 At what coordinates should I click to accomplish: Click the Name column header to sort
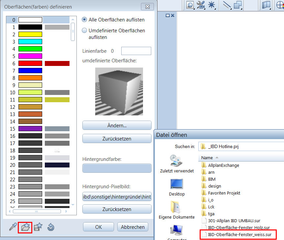(x=207, y=158)
